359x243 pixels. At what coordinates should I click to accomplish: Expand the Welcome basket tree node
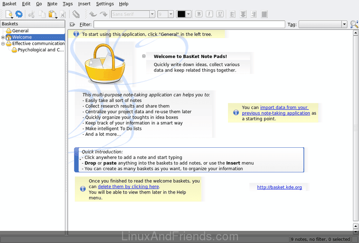tap(3, 37)
